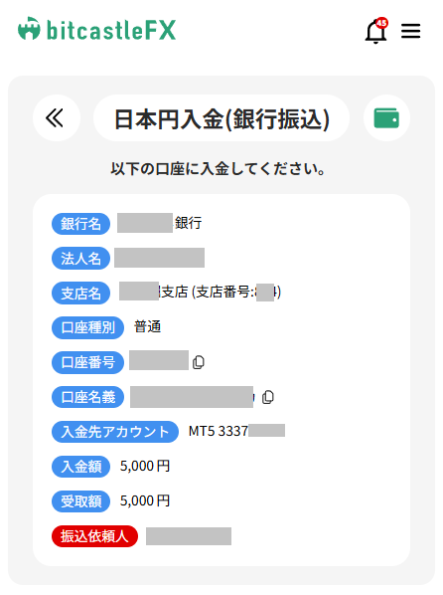Image resolution: width=443 pixels, height=595 pixels.
Task: Click the 口座種別 label tag
Action: (x=87, y=327)
